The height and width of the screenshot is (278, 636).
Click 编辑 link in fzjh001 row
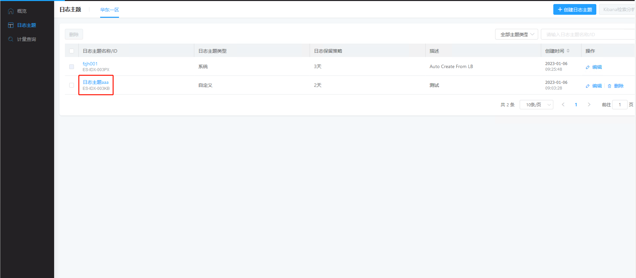click(x=597, y=67)
